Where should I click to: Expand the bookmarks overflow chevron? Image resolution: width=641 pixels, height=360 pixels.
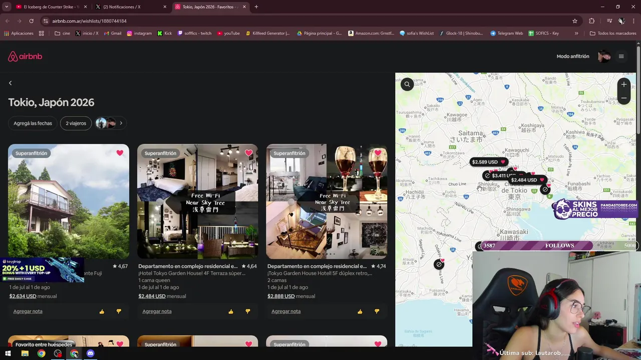coord(576,33)
